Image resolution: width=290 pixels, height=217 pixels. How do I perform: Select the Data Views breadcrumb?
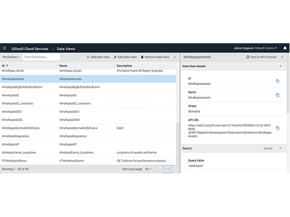pyautogui.click(x=66, y=49)
